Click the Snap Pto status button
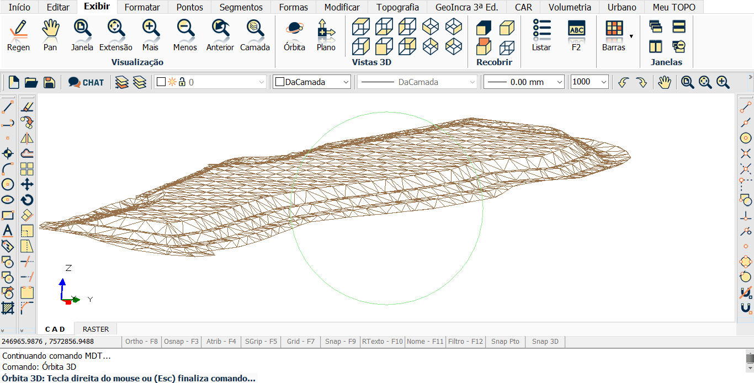Screen dimensions: 754x383 (506, 342)
